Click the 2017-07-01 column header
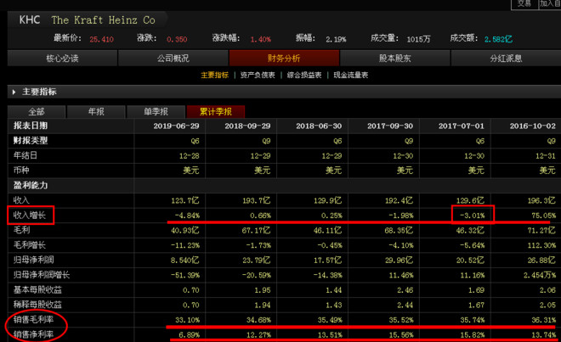This screenshot has height=342, width=561. coord(462,126)
